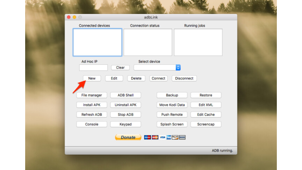Click the Delete device button
The width and height of the screenshot is (302, 170).
click(136, 78)
